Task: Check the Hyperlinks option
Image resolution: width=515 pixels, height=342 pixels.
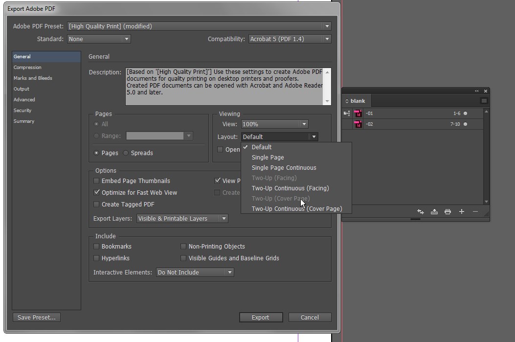Action: click(x=96, y=258)
